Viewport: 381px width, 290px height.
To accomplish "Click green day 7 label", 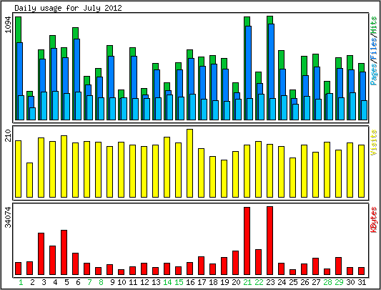I will [89, 282].
